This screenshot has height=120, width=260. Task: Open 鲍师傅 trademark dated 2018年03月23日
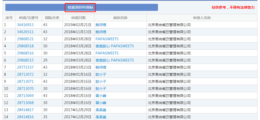101,67
